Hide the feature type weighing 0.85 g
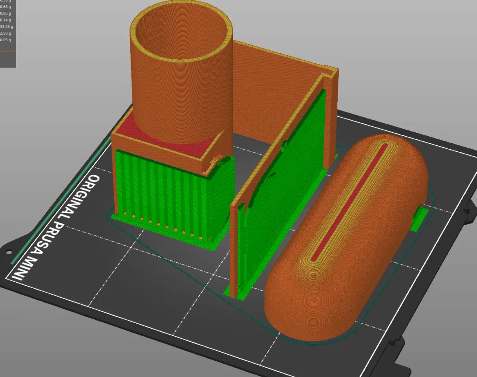This screenshot has height=377, width=477. tap(5, 13)
